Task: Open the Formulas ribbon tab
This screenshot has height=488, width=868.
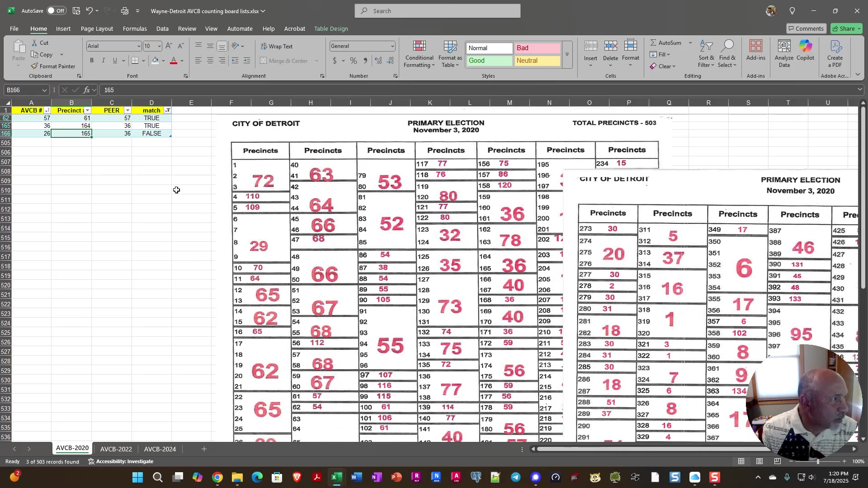Action: click(x=135, y=28)
